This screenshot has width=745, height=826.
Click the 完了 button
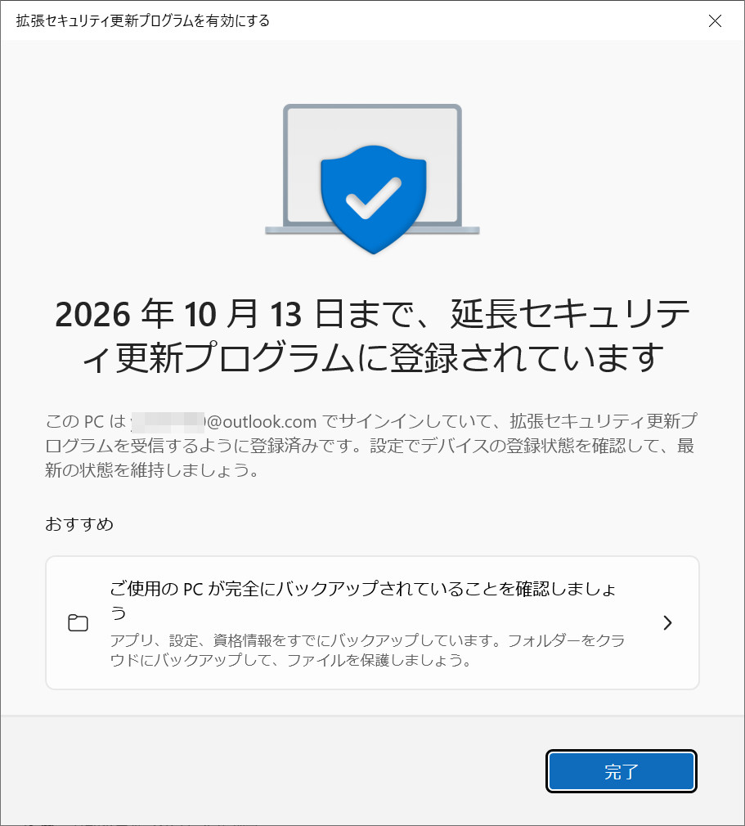click(622, 771)
